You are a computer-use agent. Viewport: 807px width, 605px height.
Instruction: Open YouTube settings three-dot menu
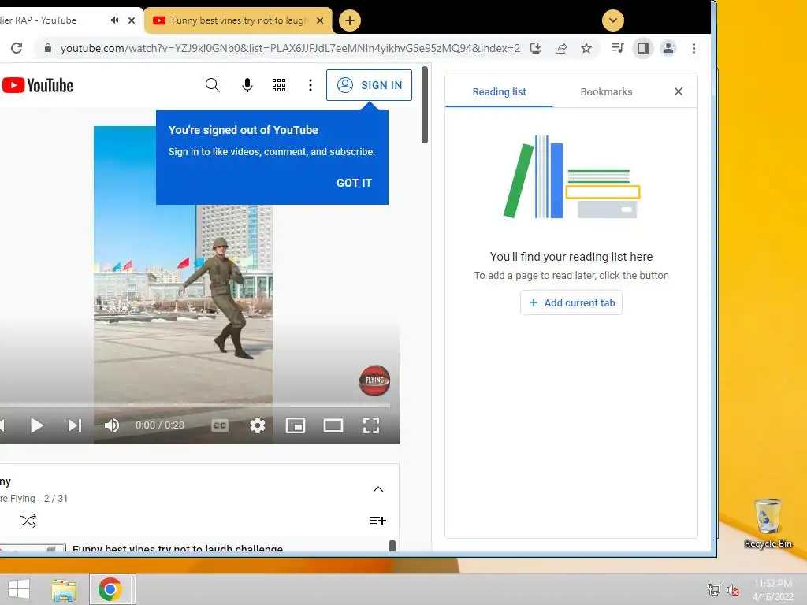[311, 85]
